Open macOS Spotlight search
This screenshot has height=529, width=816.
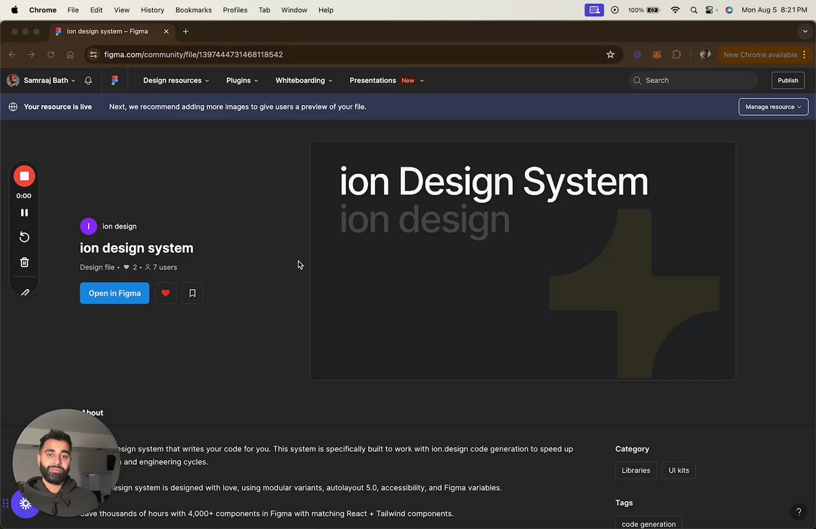[x=694, y=10]
